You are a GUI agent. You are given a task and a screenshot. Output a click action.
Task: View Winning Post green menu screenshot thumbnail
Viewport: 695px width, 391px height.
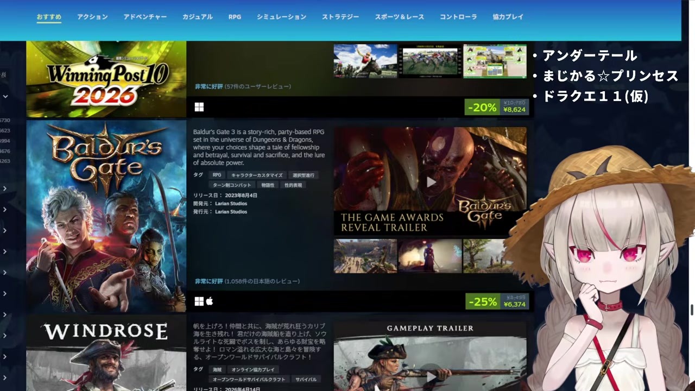(495, 61)
